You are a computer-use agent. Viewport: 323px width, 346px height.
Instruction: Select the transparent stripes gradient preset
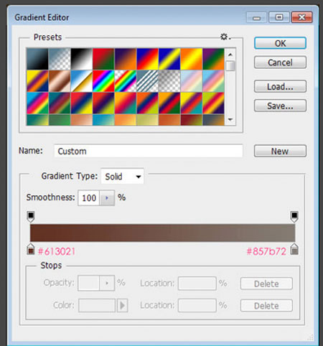(x=147, y=81)
